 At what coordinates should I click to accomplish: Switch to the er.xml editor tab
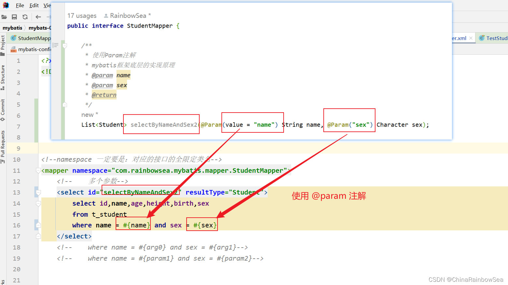(x=459, y=38)
